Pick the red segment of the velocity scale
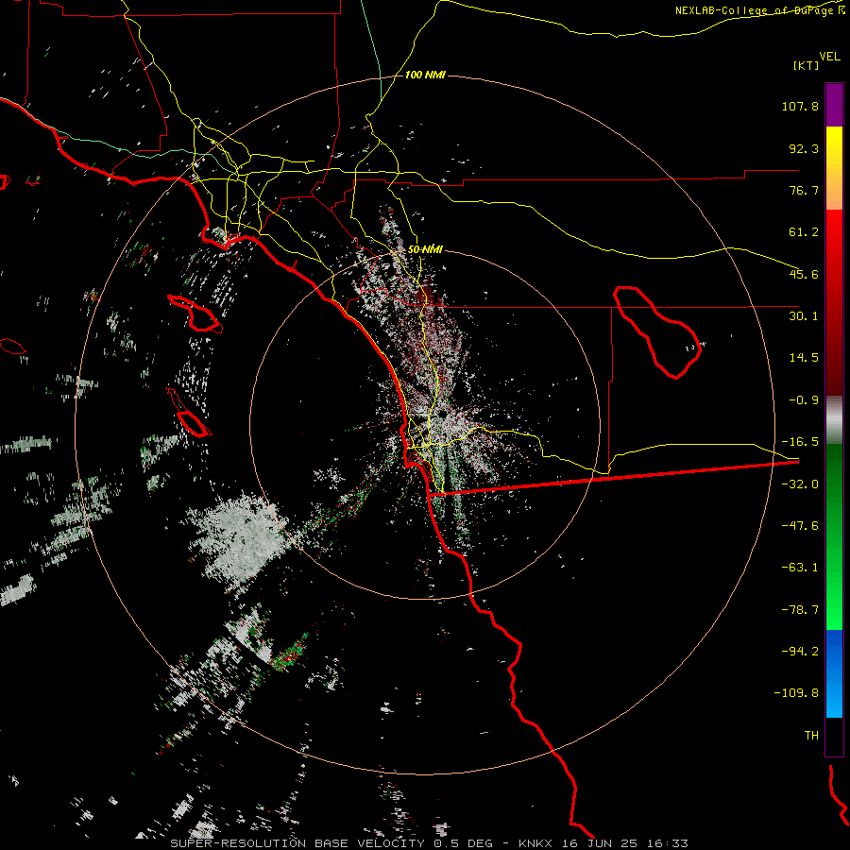The image size is (850, 850). click(834, 302)
